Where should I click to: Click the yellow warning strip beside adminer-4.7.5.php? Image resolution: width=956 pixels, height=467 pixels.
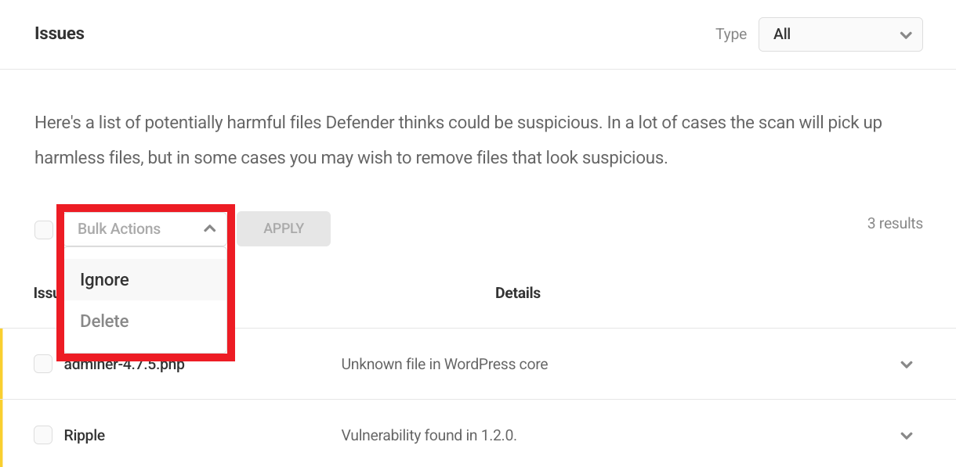point(2,365)
